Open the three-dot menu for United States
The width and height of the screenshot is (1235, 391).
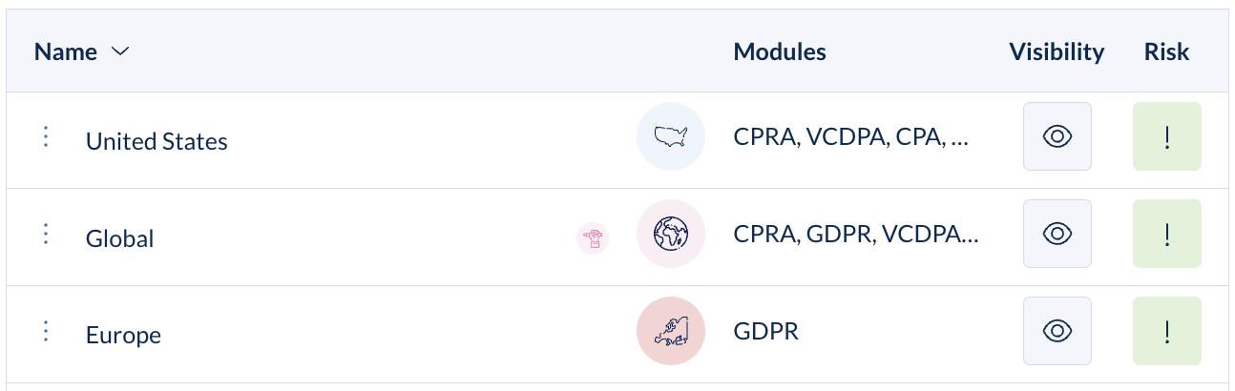coord(45,137)
